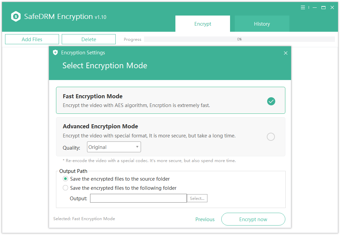The height and width of the screenshot is (235, 340).
Task: Click the SafeDRM hexagon logo icon
Action: [16, 17]
